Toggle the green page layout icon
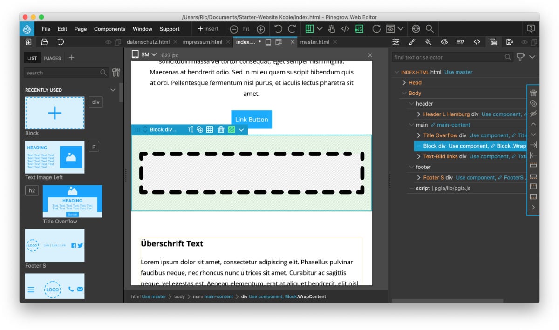This screenshot has height=330, width=559. pyautogui.click(x=309, y=29)
